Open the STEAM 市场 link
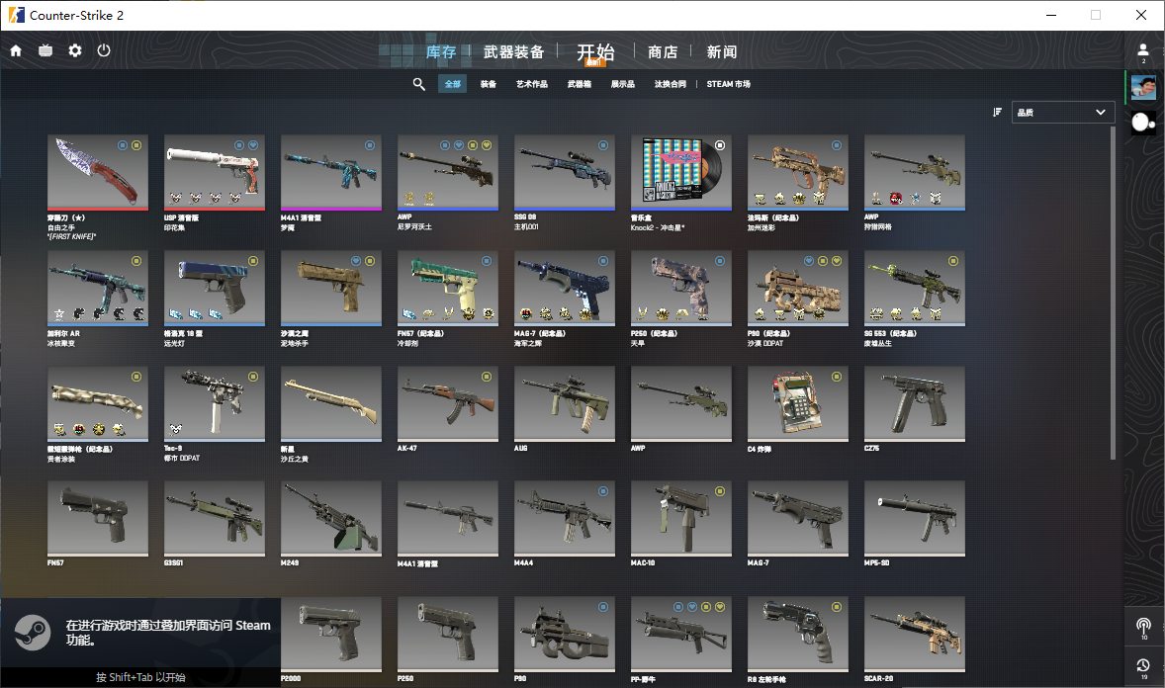 point(728,84)
